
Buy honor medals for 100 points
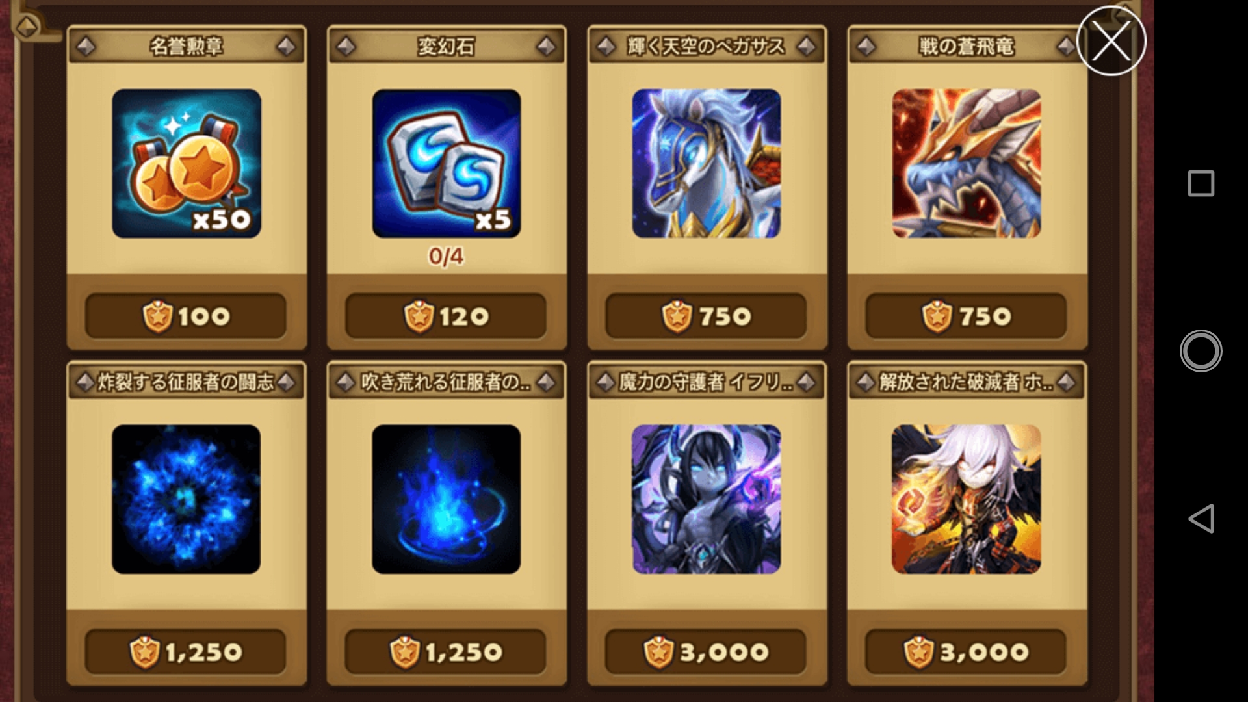coord(186,316)
